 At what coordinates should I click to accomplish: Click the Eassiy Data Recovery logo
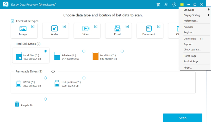click(x=5, y=4)
